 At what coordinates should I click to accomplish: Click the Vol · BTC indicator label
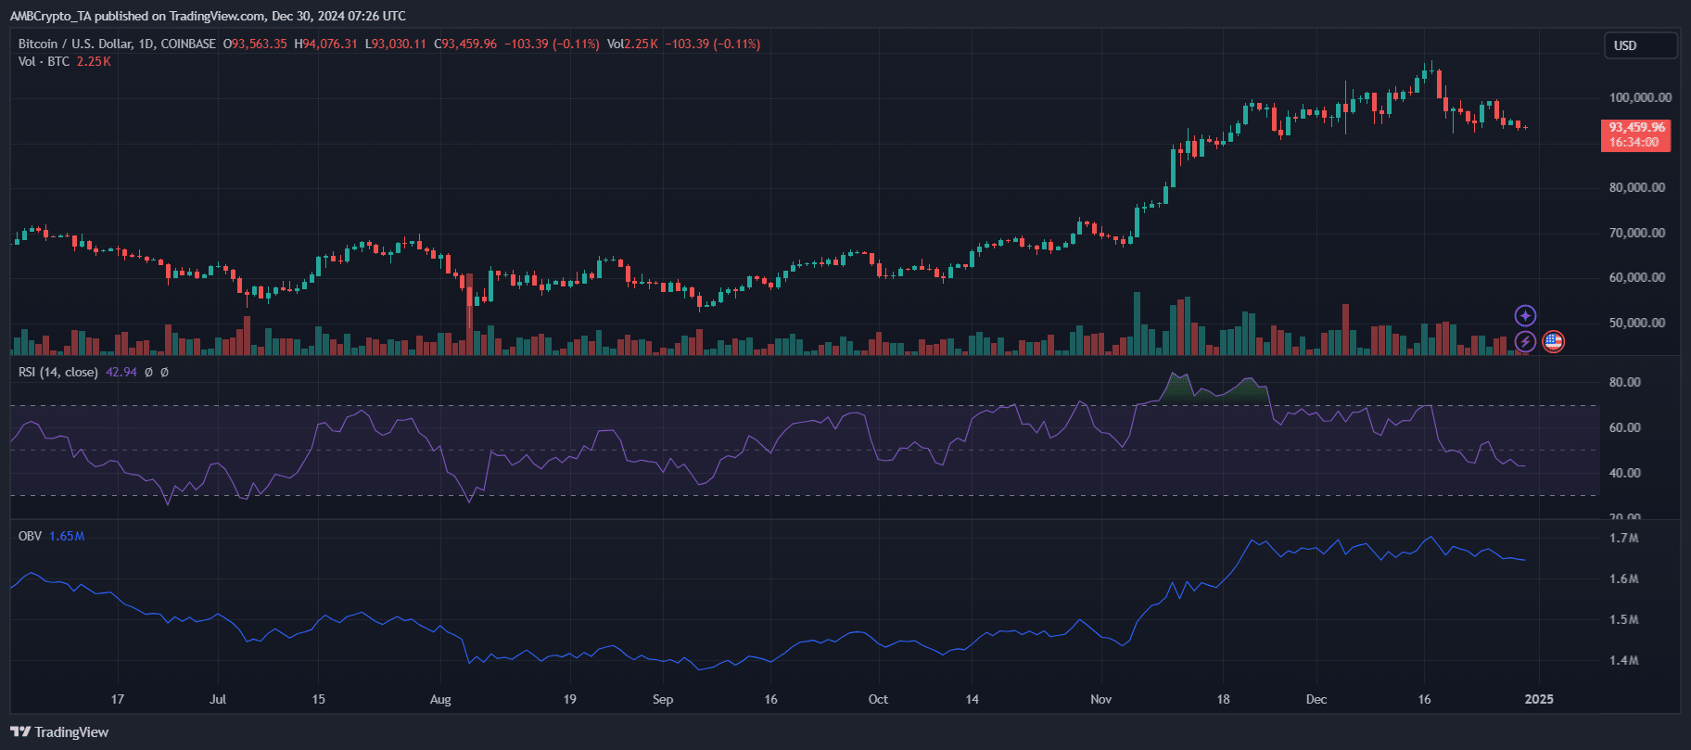pos(44,61)
